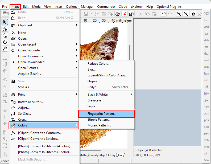Choose Rotate or Mirror... item
211x164 pixels.
(x=44, y=102)
